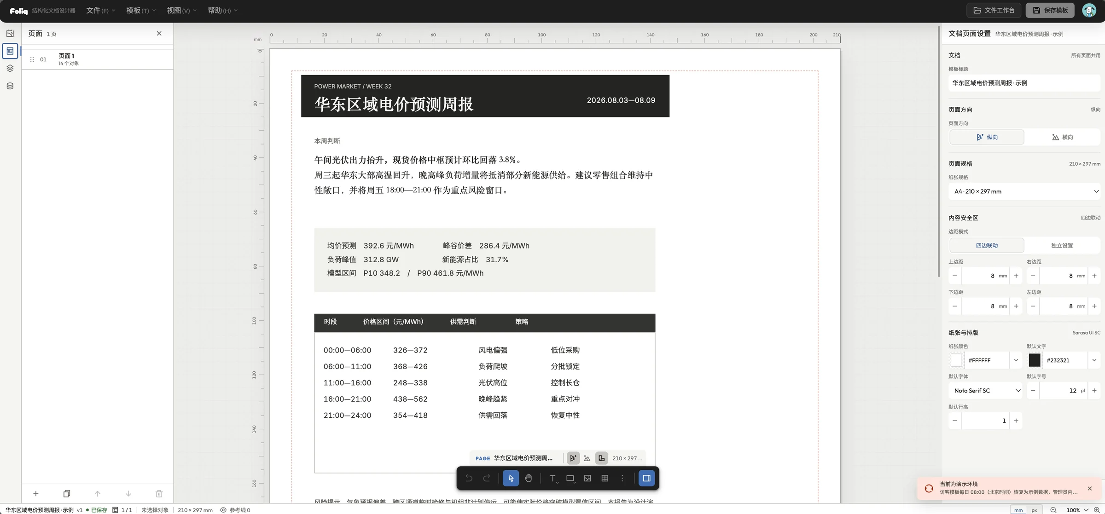Click the undo arrow
The height and width of the screenshot is (514, 1105).
[x=469, y=478]
